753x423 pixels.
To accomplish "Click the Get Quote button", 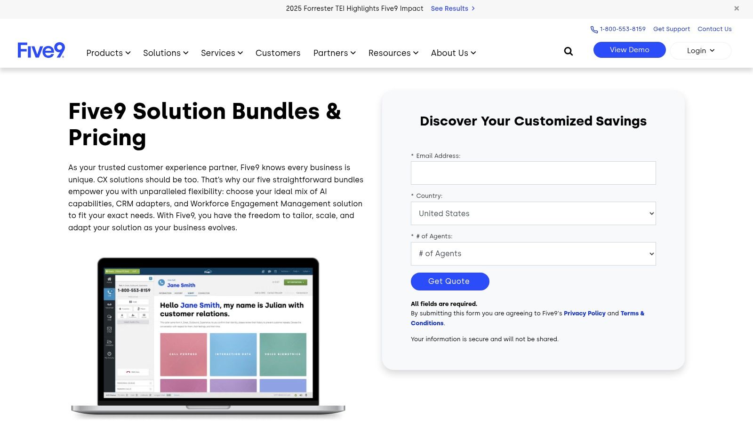I will tap(450, 282).
